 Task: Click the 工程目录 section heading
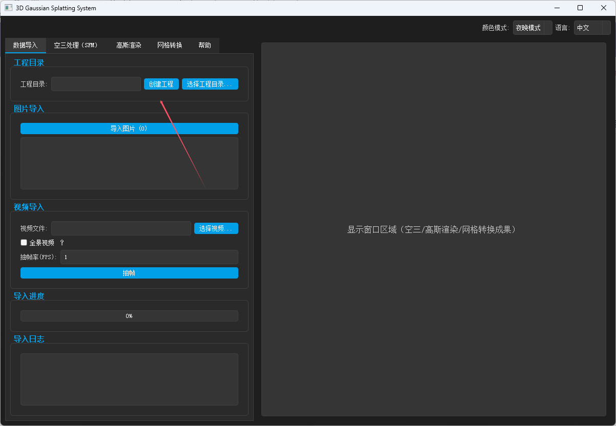click(x=29, y=62)
